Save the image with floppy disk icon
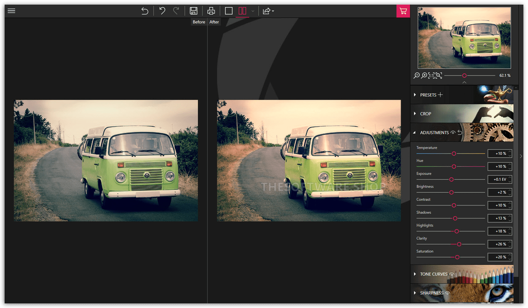 coord(194,11)
